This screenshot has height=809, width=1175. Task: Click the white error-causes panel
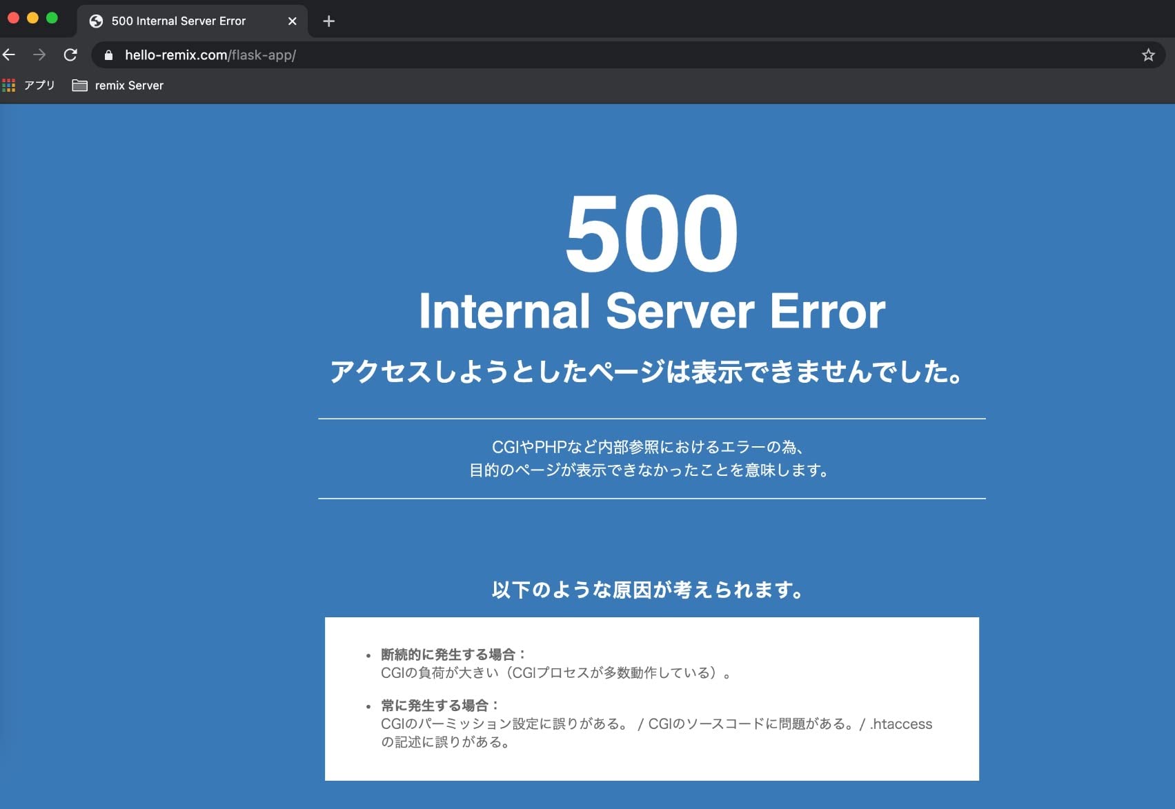[x=653, y=699]
